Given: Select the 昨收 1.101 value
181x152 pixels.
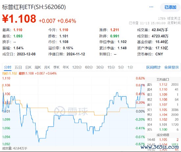Looking at the screenshot, I should 64,36.
